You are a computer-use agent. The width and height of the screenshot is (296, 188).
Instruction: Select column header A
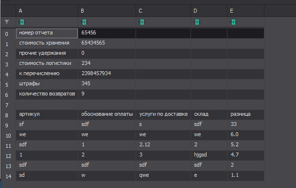[47, 11]
